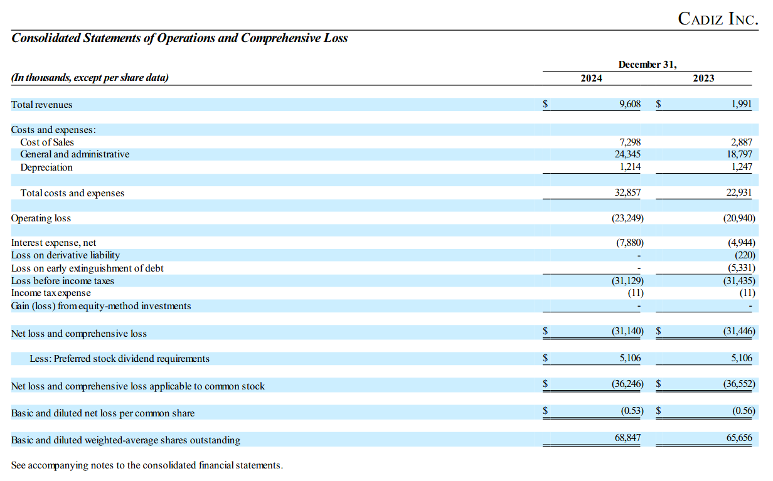Select 2023 total revenues value 1,991
Viewport: 773px width, 481px height.
point(741,104)
